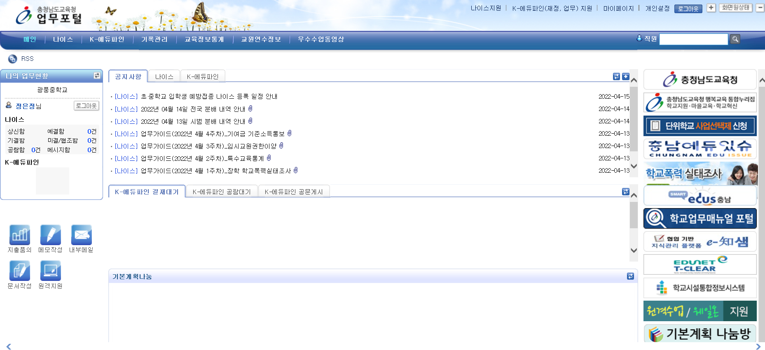The height and width of the screenshot is (350, 765).
Task: Select 메인 in the navigation bar
Action: [x=30, y=39]
